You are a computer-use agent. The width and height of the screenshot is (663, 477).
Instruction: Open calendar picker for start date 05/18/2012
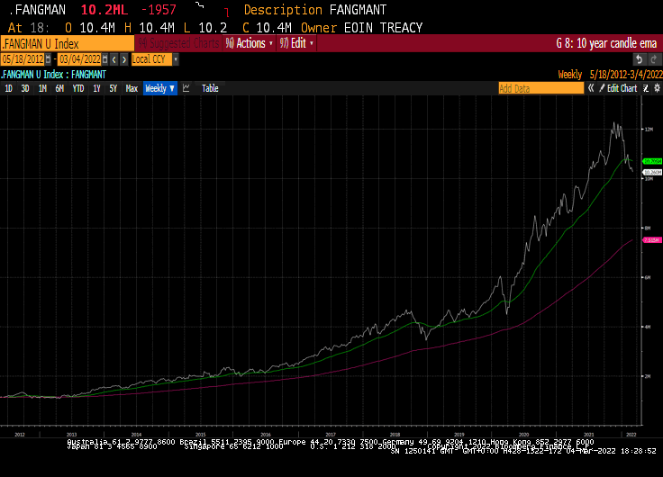(x=49, y=59)
